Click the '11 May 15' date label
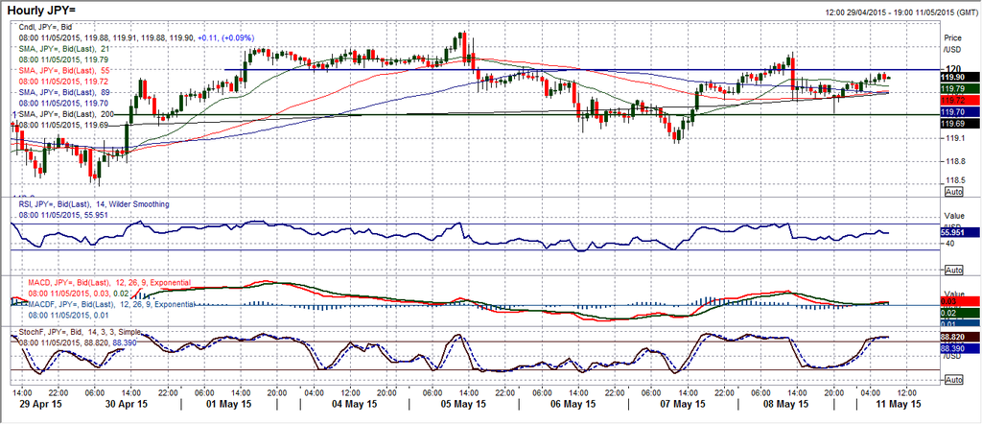Viewport: 982px width, 424px height. click(900, 404)
